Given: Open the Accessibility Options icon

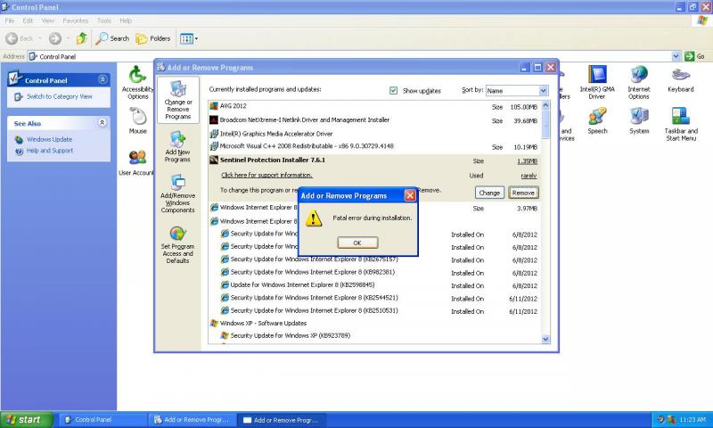Looking at the screenshot, I should [137, 83].
